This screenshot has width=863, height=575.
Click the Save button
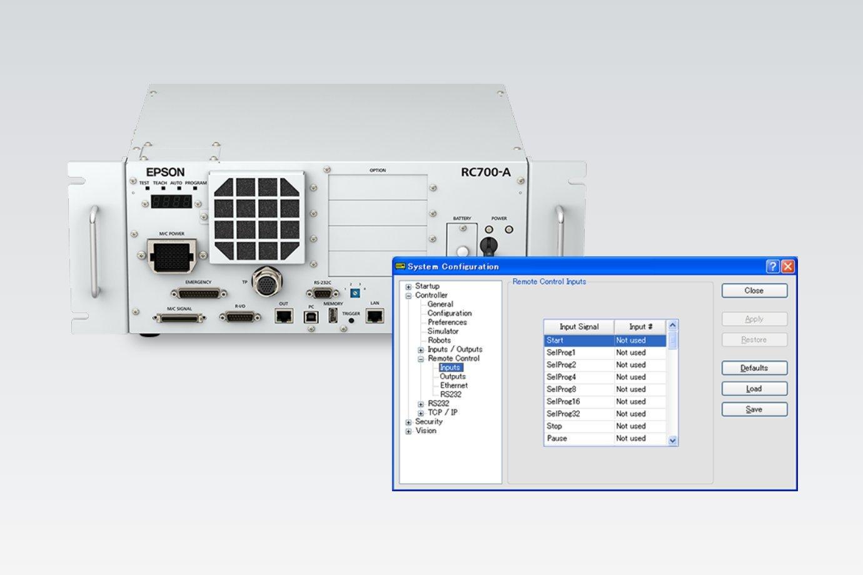coord(754,409)
